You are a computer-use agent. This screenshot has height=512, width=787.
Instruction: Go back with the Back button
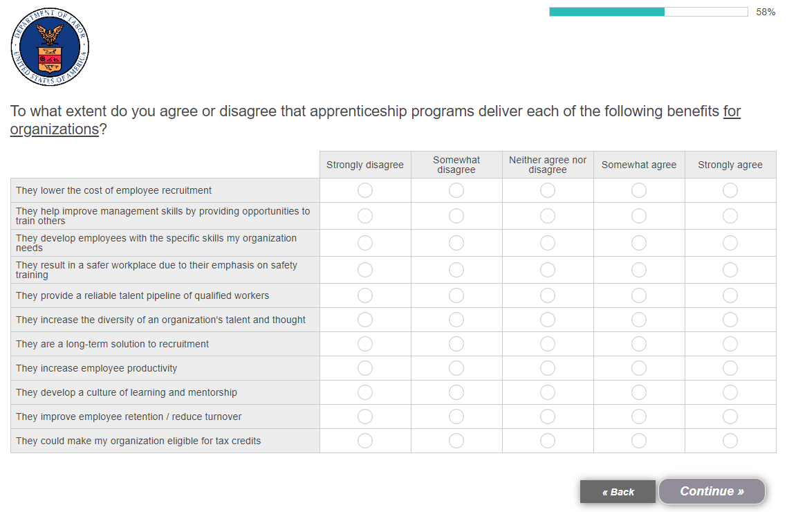pos(618,492)
